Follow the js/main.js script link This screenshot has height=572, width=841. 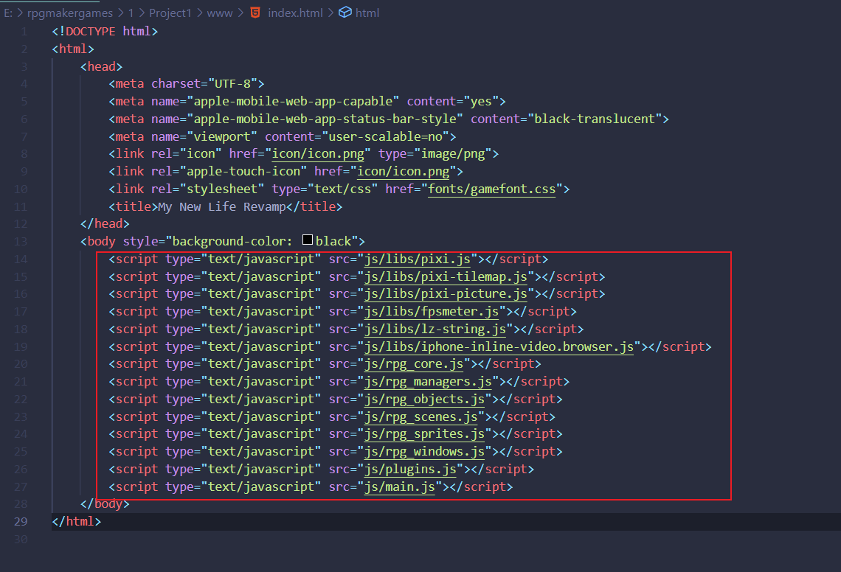(400, 486)
